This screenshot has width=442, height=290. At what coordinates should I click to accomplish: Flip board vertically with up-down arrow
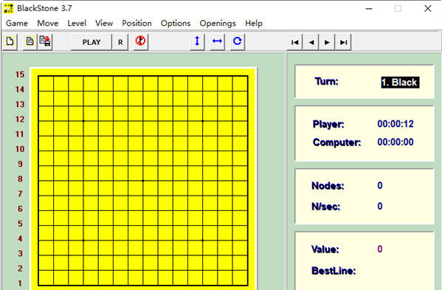[x=197, y=41]
